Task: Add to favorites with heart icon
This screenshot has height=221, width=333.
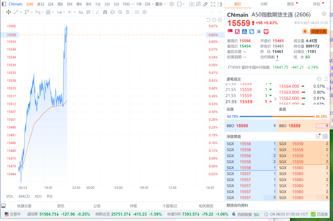Action: [266, 32]
